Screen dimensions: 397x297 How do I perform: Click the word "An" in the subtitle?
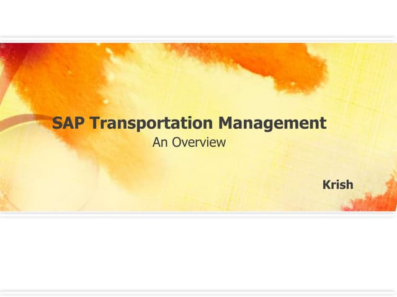(x=160, y=142)
